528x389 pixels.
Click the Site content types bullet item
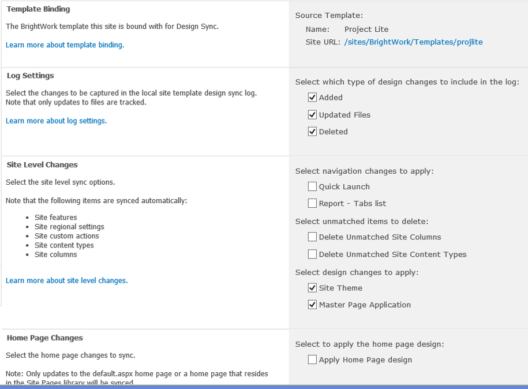(64, 245)
